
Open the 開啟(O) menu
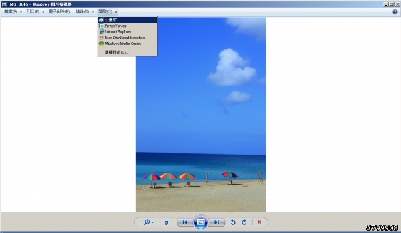[105, 12]
